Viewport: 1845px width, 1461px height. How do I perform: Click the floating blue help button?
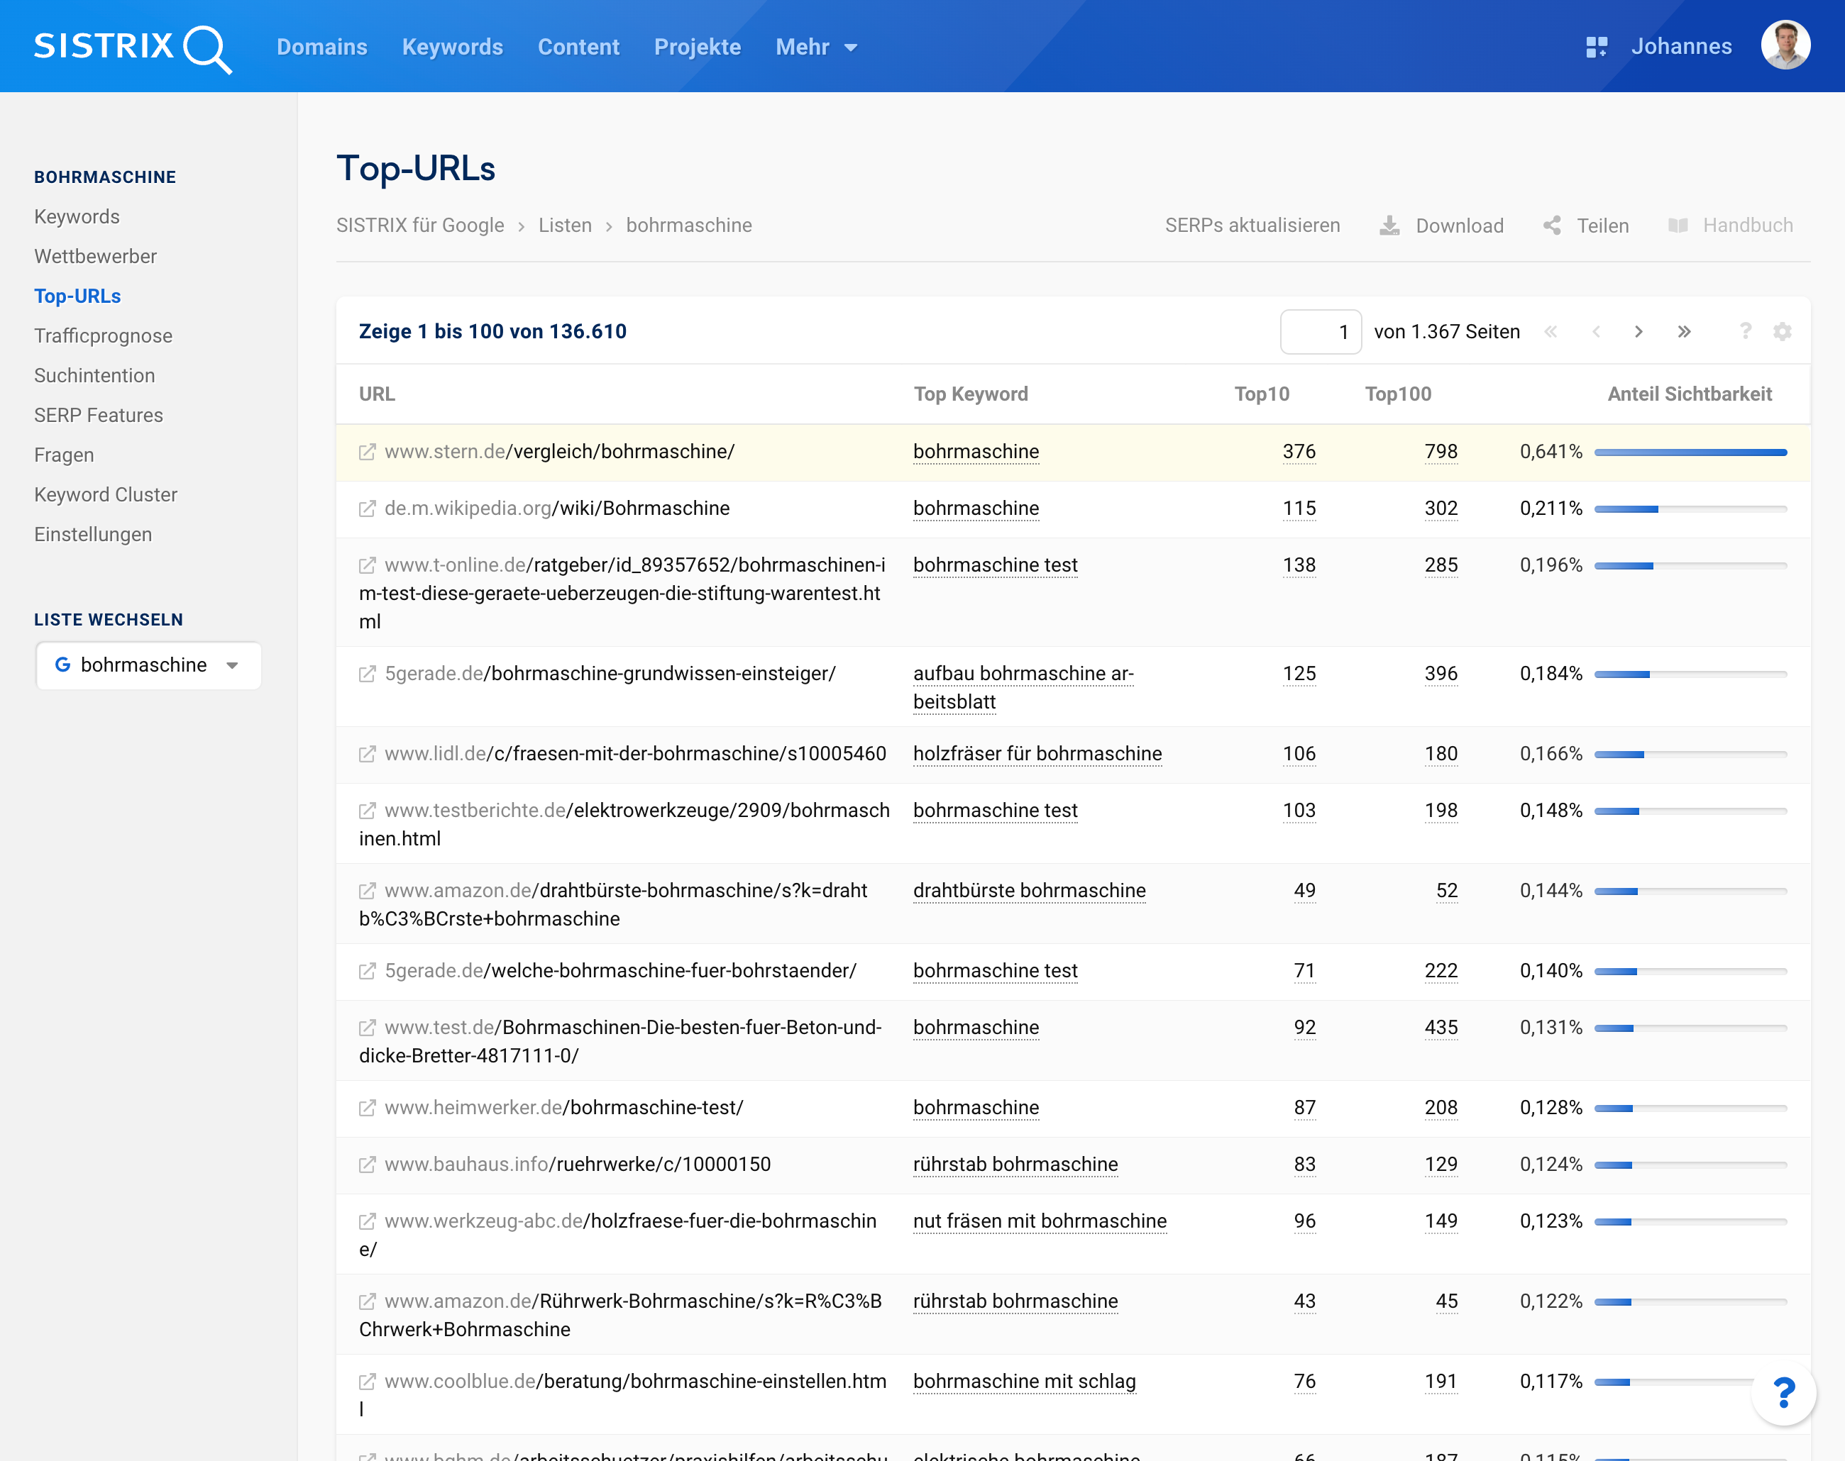1784,1394
